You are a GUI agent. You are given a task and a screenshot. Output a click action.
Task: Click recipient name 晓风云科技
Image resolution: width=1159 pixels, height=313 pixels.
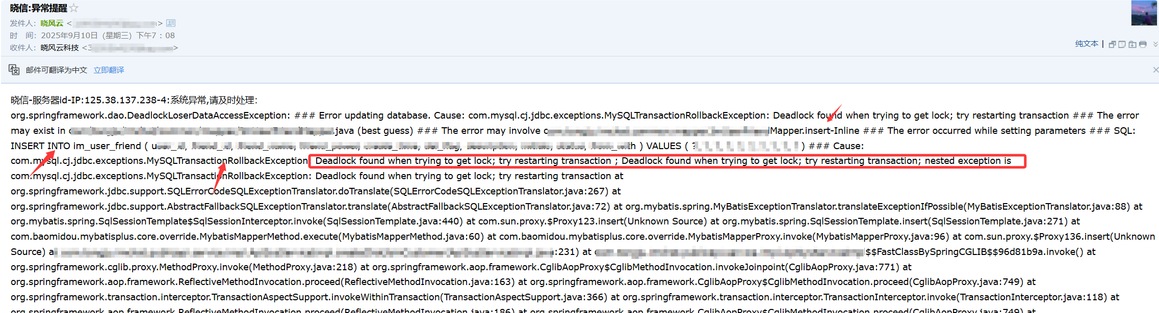coord(60,47)
